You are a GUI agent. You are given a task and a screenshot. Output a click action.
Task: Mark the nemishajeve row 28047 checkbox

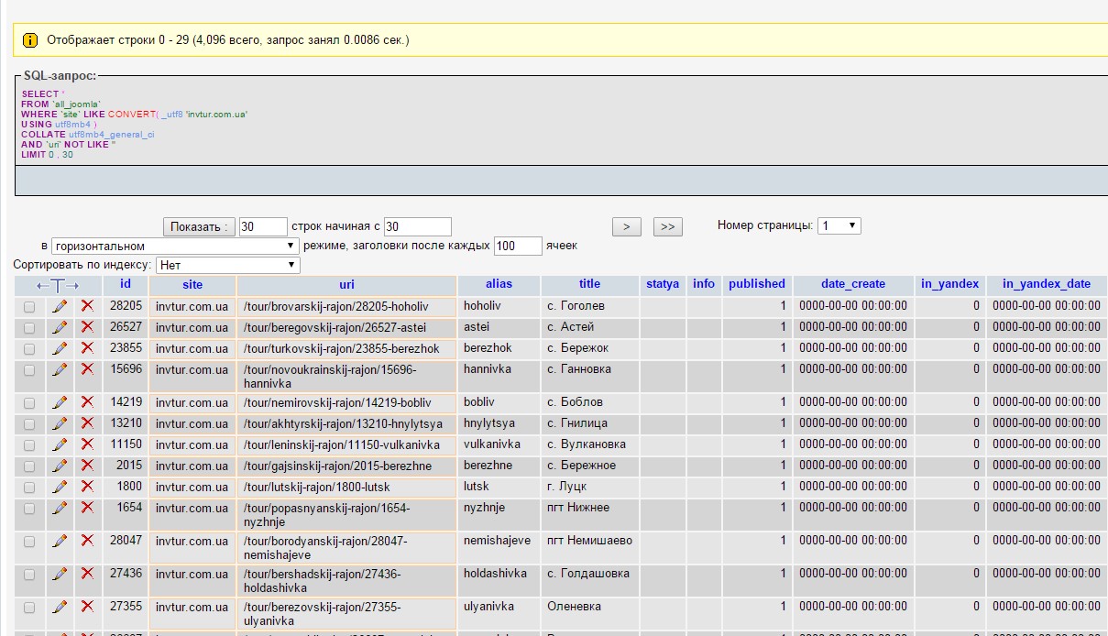pos(29,542)
